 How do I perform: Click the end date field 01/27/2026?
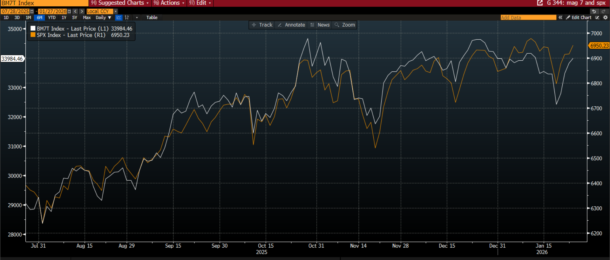(x=53, y=11)
